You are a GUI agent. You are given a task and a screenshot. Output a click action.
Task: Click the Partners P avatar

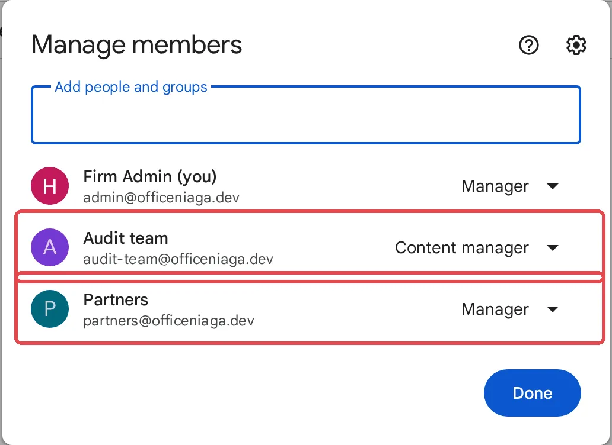tap(50, 309)
